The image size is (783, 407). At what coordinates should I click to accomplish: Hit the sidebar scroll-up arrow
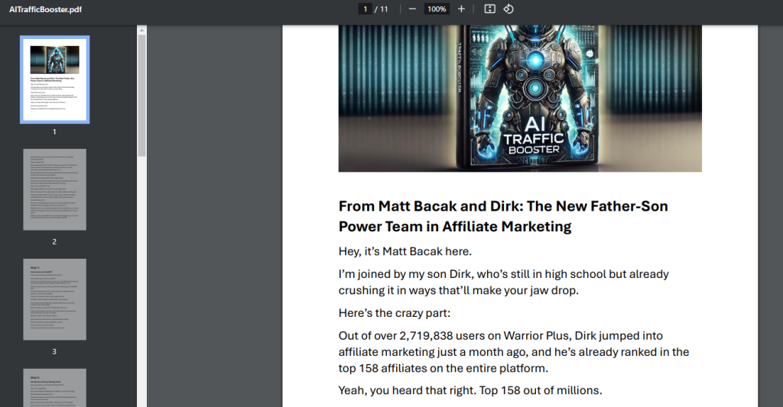click(141, 31)
